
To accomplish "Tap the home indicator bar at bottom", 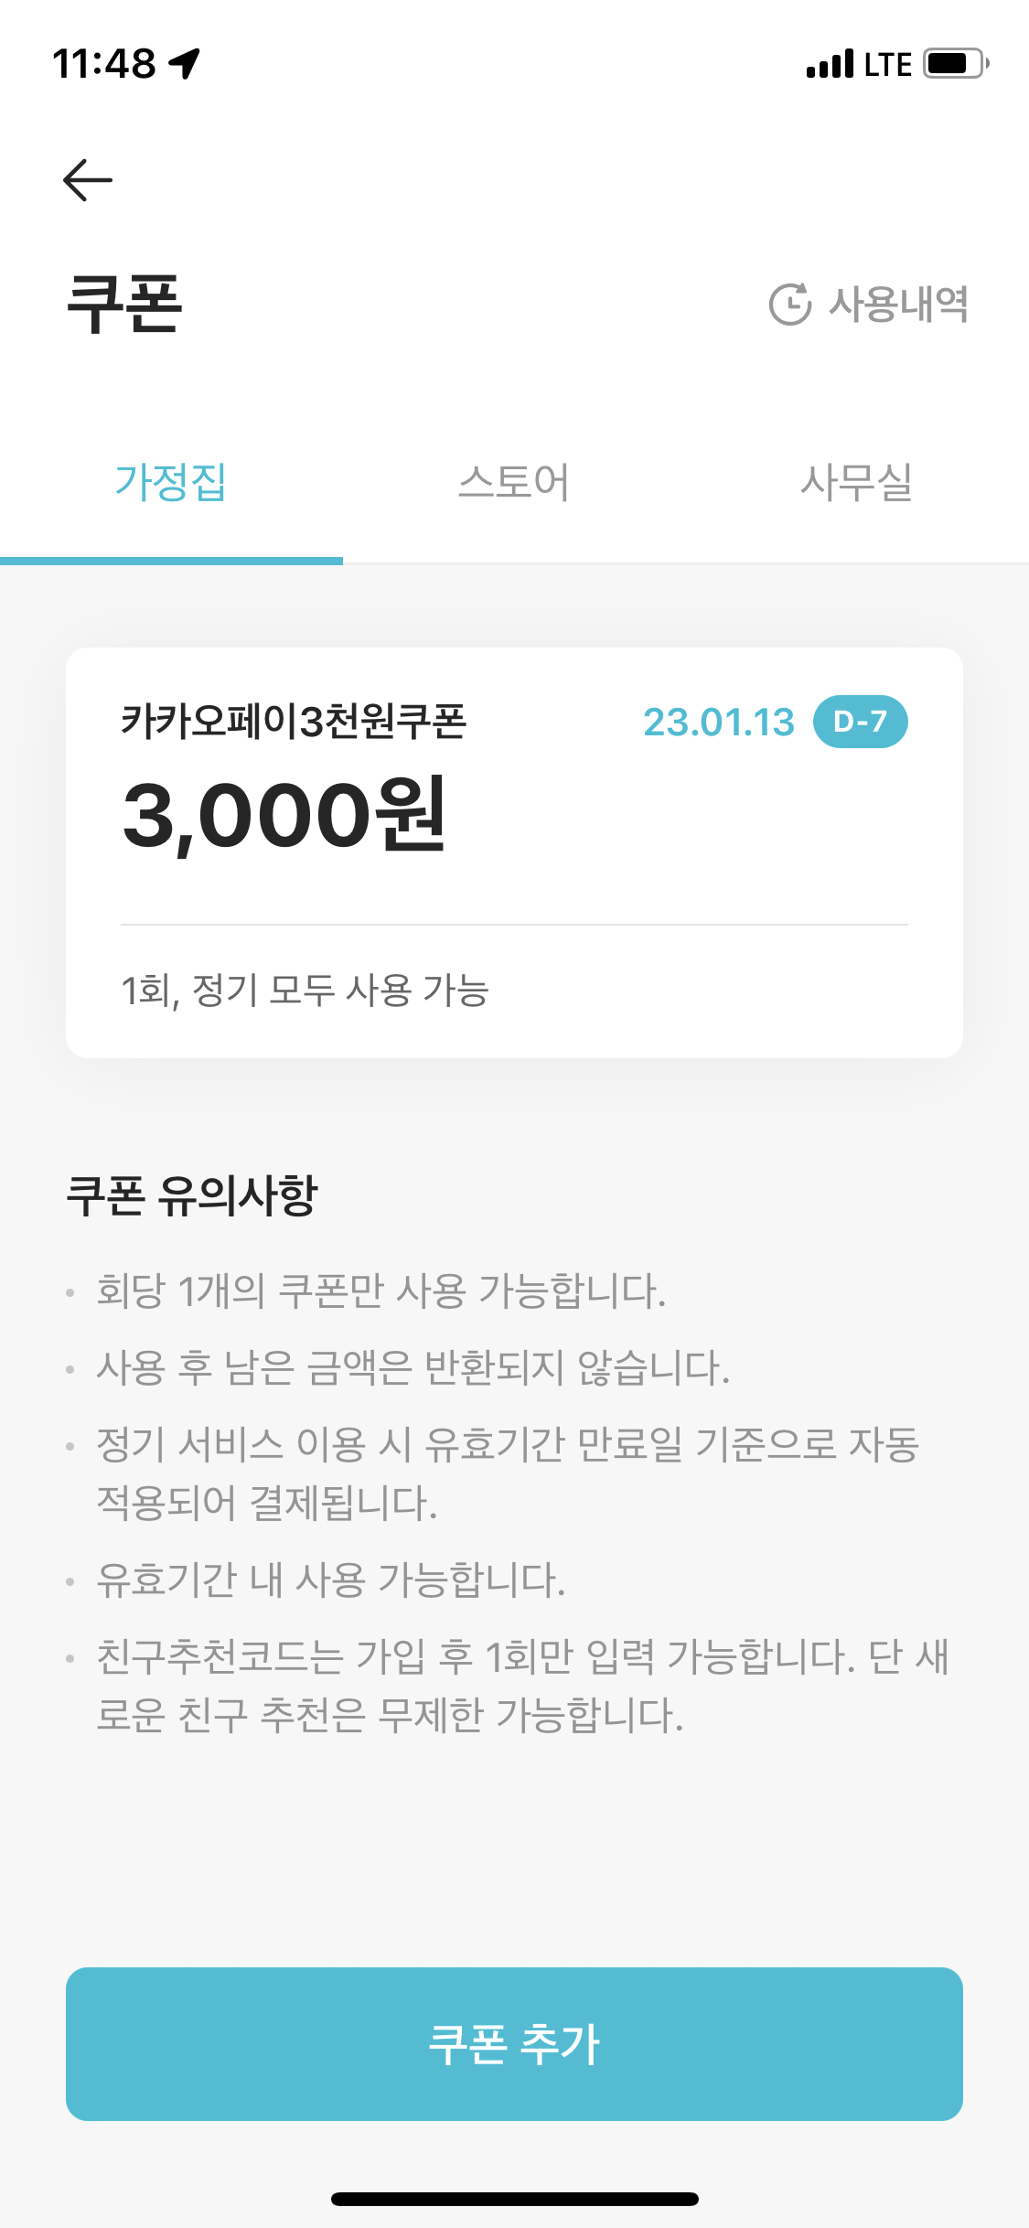I will (514, 2199).
